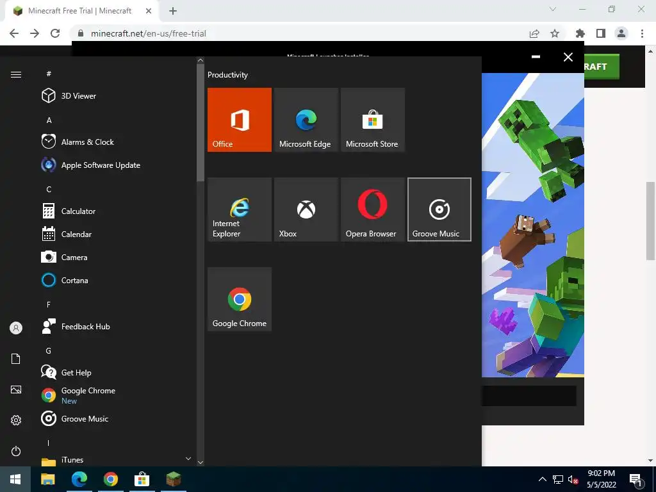
Task: Open the clock showing 9:02 PM
Action: (601, 479)
